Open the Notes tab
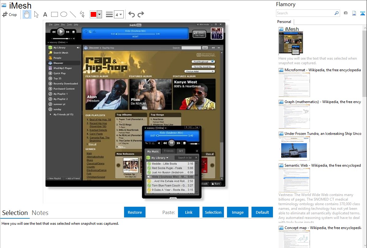This screenshot has height=248, width=367. click(40, 213)
